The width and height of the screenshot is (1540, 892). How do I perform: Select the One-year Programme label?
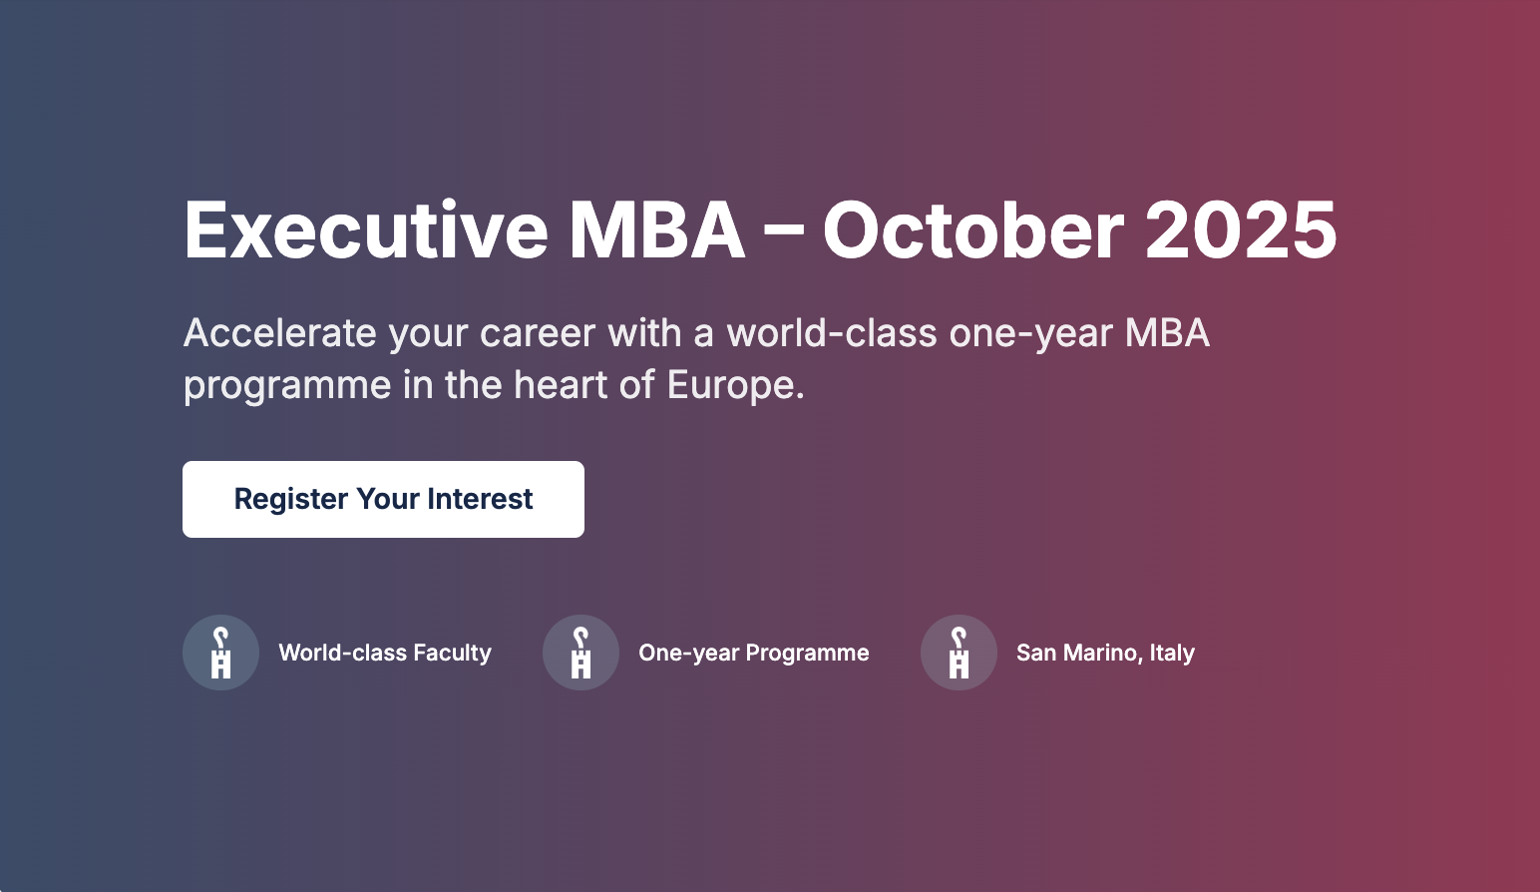754,653
